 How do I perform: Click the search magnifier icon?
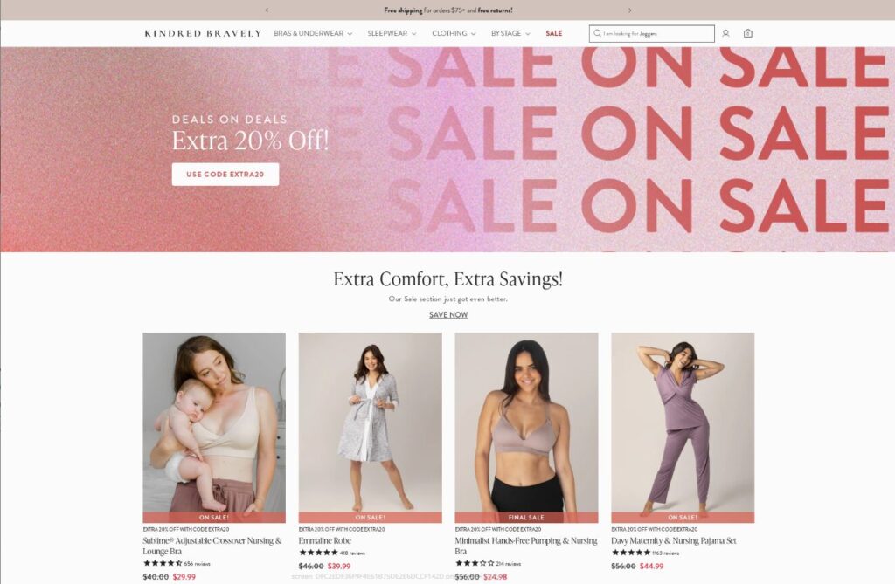point(597,34)
